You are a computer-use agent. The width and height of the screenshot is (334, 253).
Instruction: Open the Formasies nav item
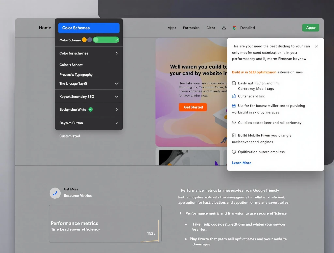[x=191, y=28]
